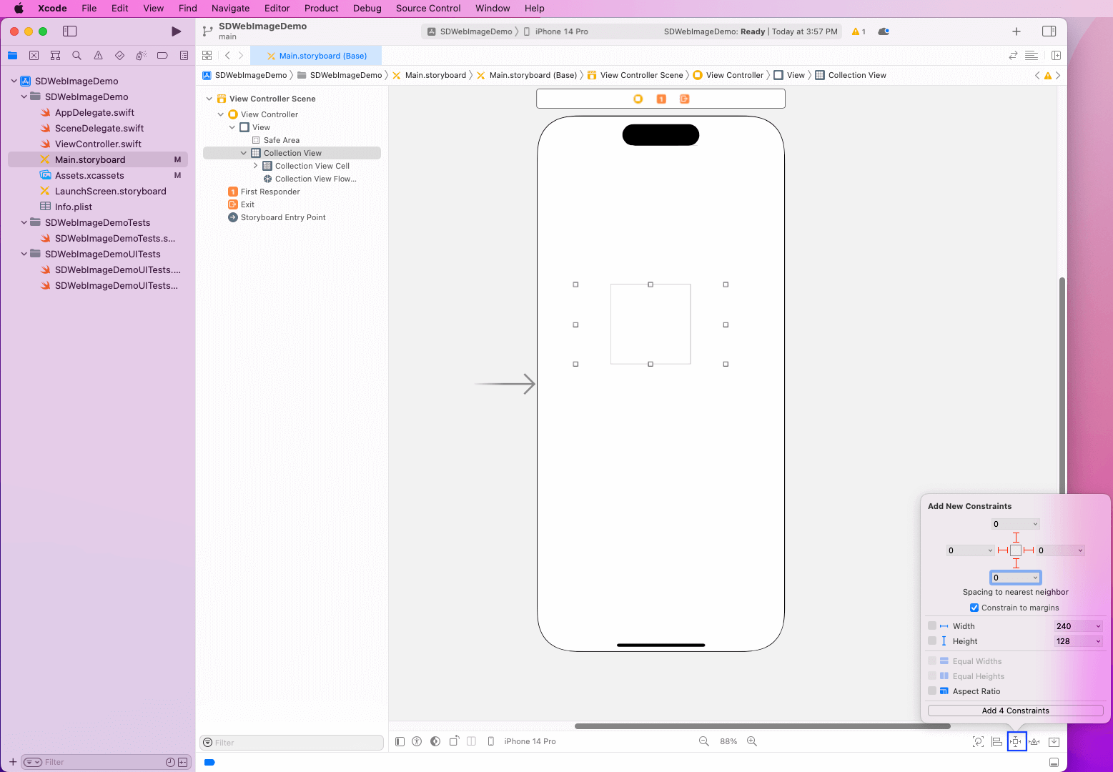Viewport: 1113px width, 772px height.
Task: Open the Library with plus button
Action: click(x=1016, y=31)
